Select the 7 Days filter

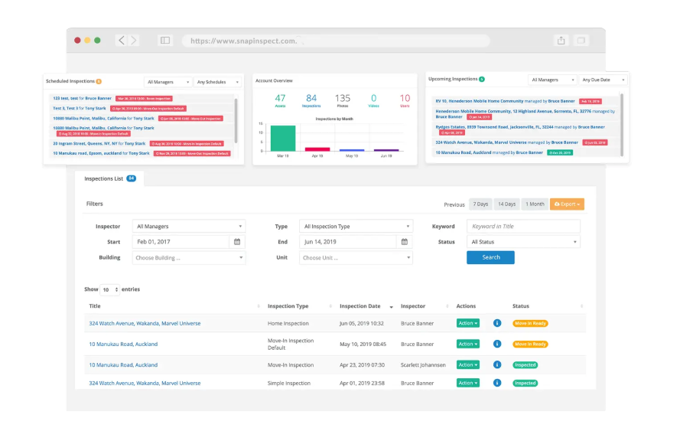click(480, 204)
